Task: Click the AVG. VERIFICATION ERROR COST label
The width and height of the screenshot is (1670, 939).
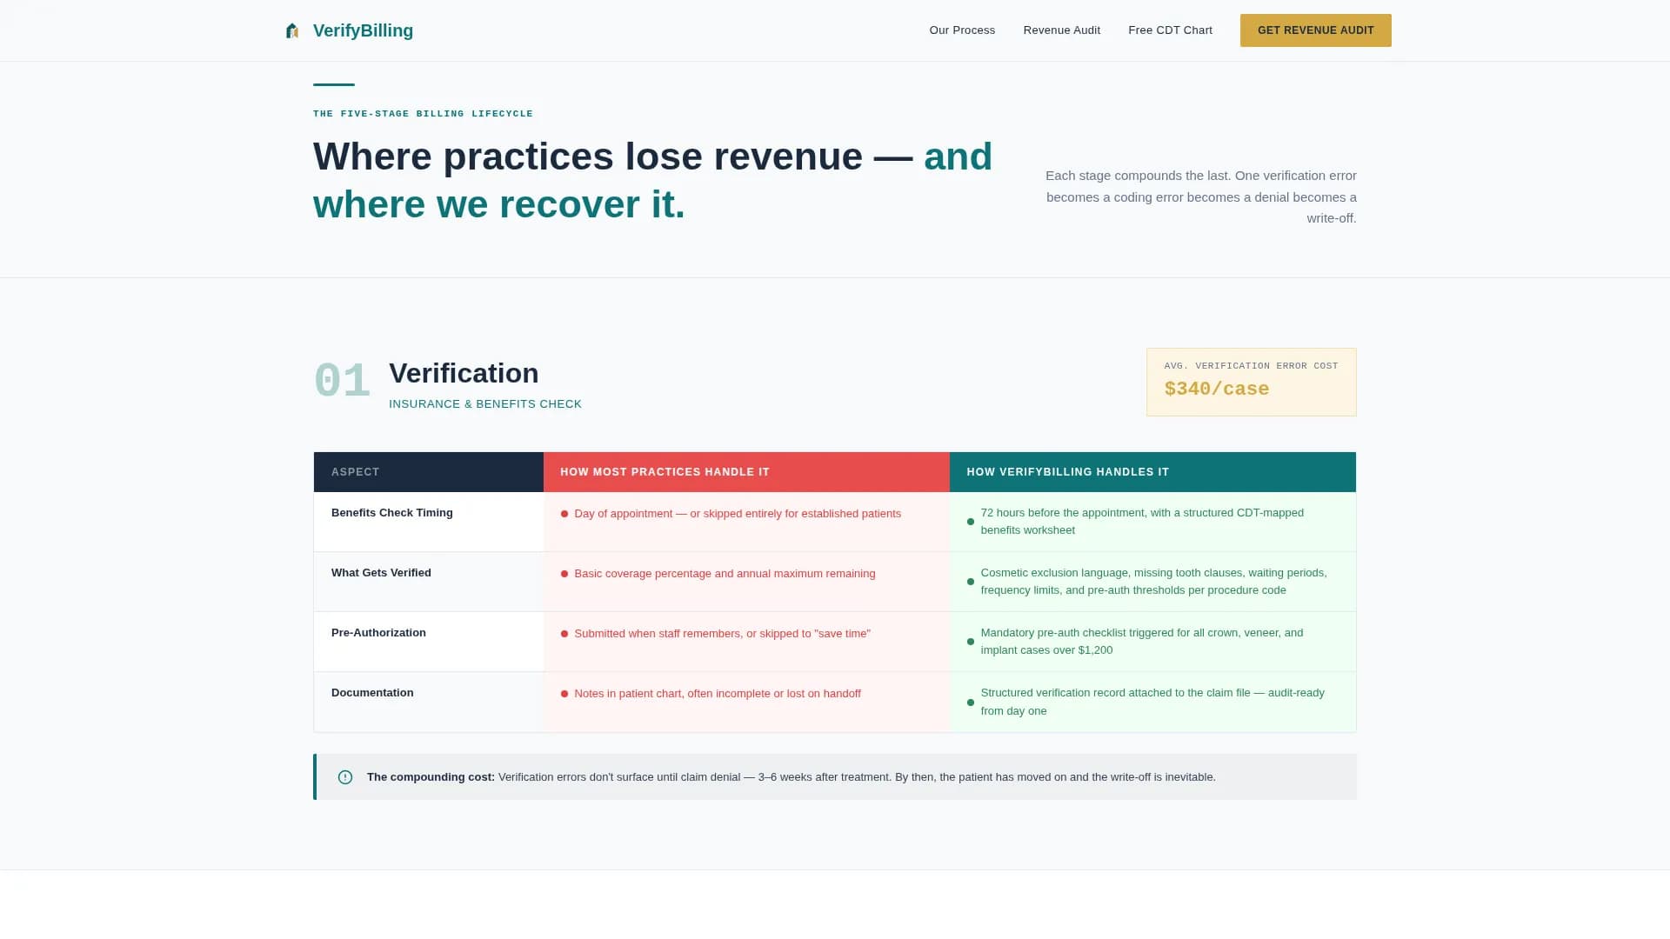Action: point(1251,366)
